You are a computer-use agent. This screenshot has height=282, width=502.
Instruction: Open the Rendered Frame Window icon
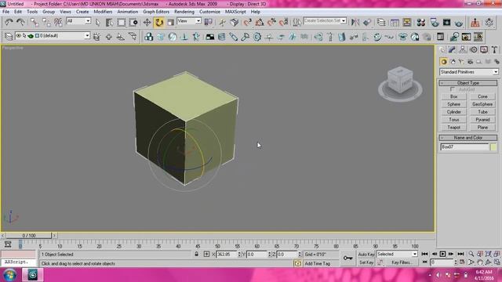446,22
